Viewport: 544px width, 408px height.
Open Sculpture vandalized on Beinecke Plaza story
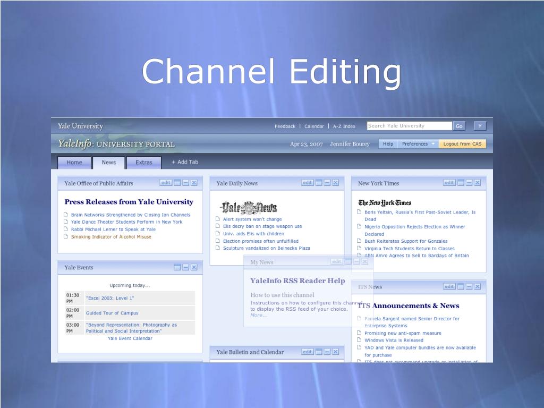[267, 248]
